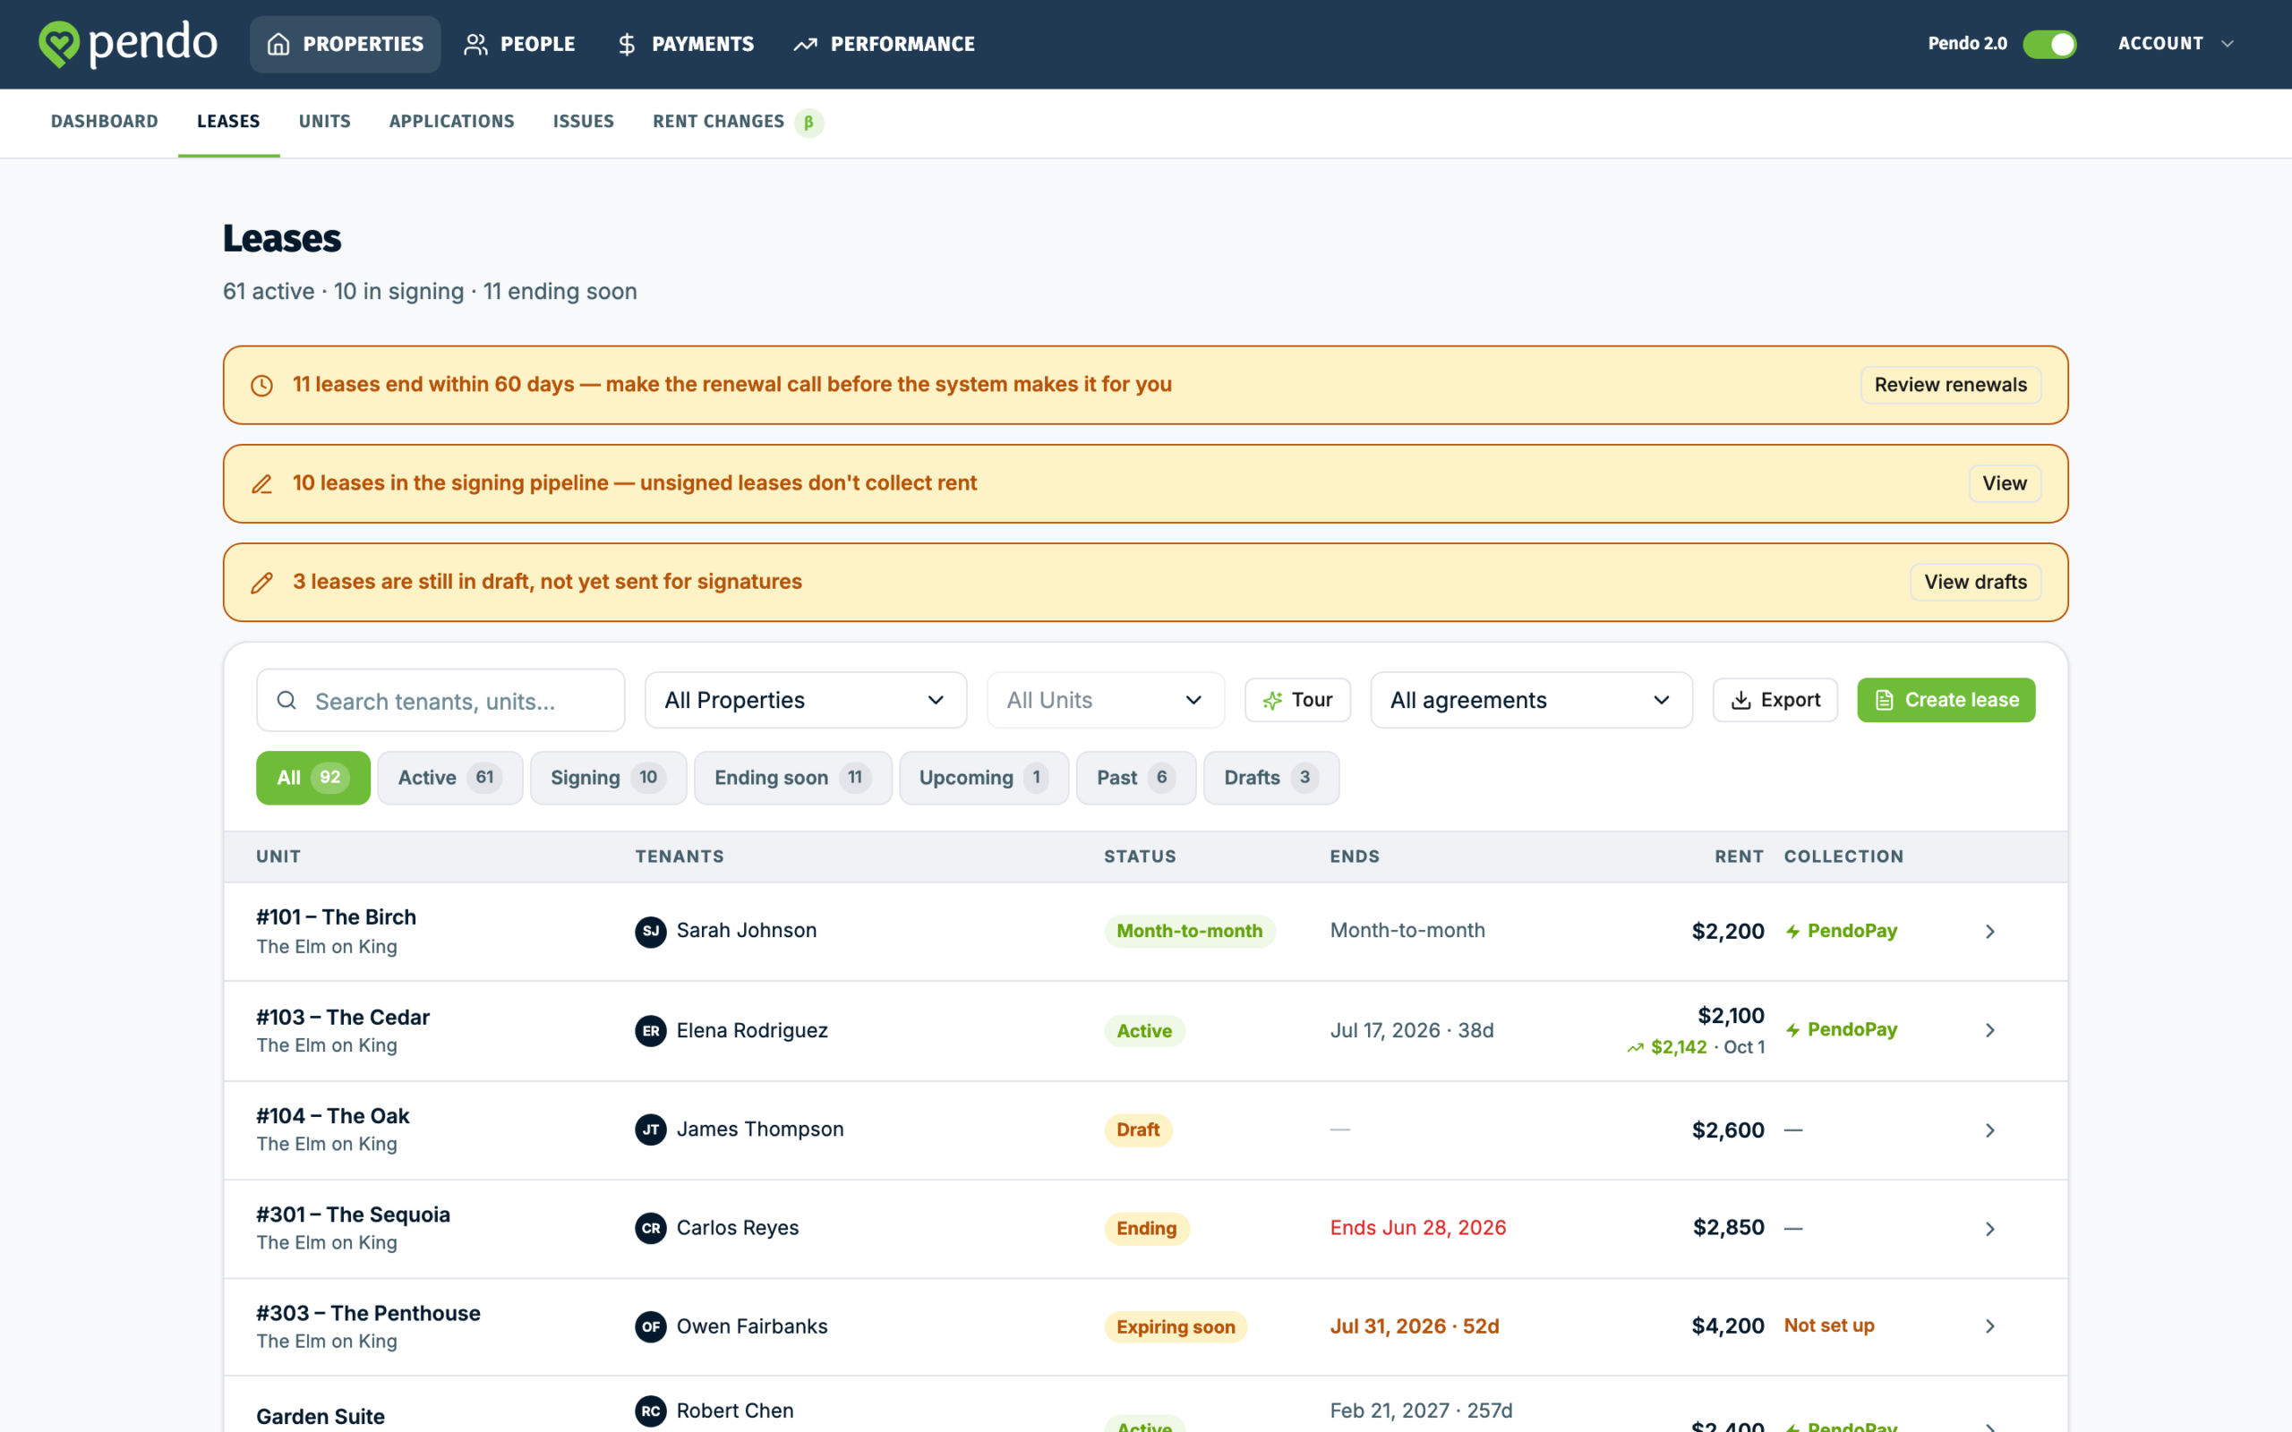Filter by Signing 10 leases
The image size is (2292, 1432).
coord(608,778)
